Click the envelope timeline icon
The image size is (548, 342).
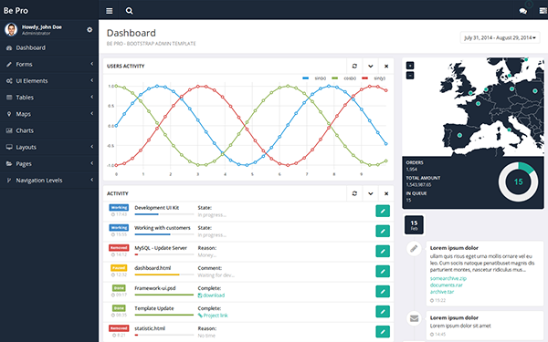[x=414, y=318]
